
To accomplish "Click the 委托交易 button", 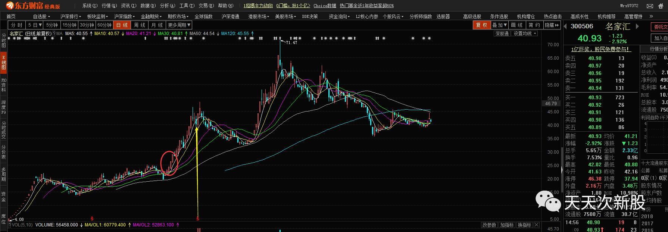I will click(x=660, y=27).
